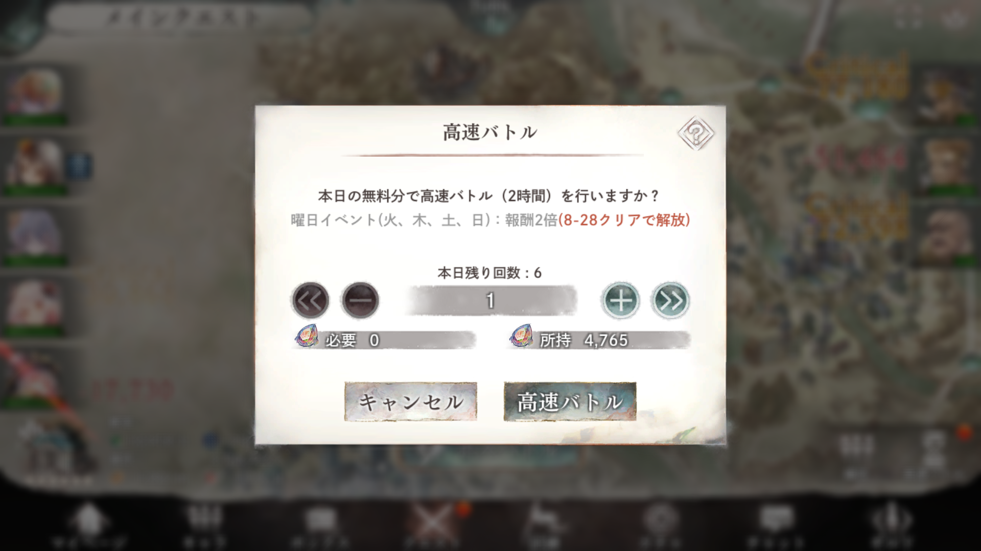This screenshot has width=981, height=551.
Task: Tap the gem icon beside 所持 4,765
Action: (522, 336)
